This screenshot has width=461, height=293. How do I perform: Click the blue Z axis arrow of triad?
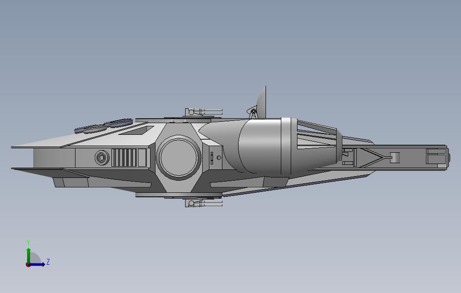pyautogui.click(x=37, y=264)
